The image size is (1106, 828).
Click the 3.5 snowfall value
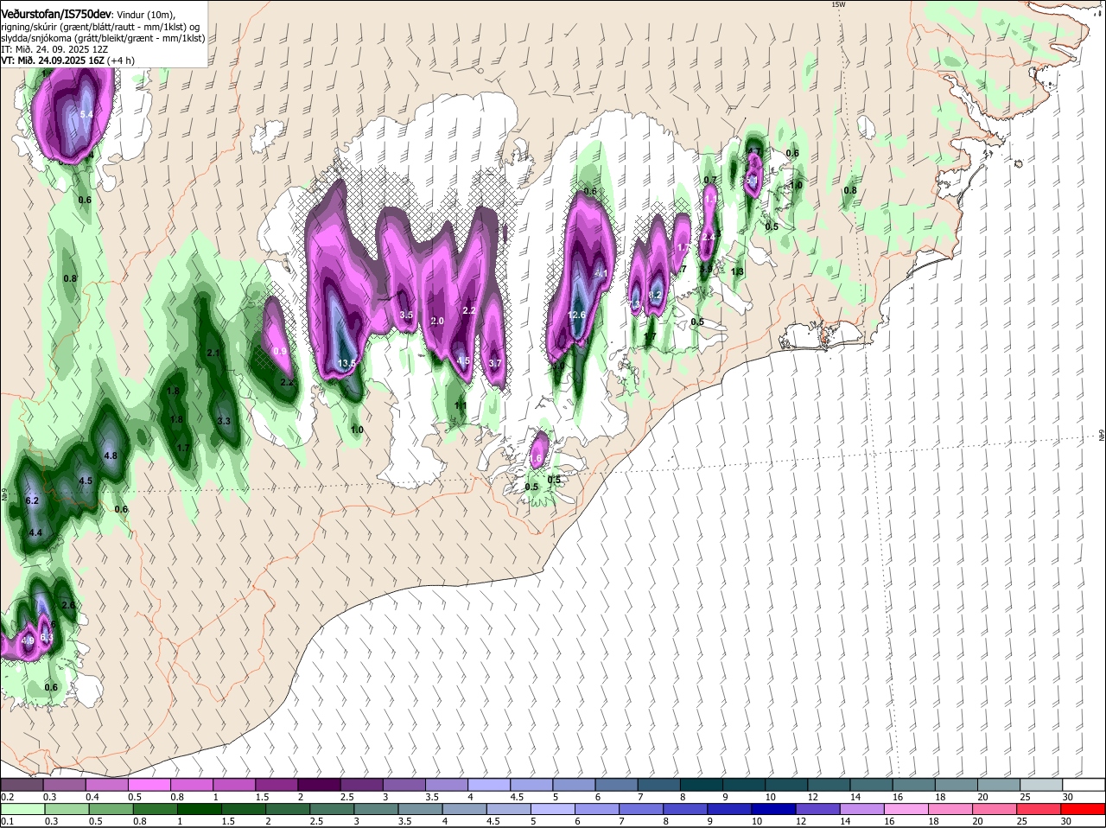(406, 315)
